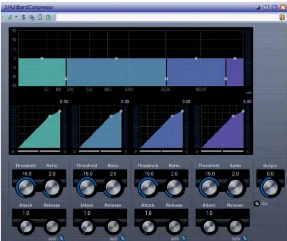Click the Output knob

click(x=270, y=187)
